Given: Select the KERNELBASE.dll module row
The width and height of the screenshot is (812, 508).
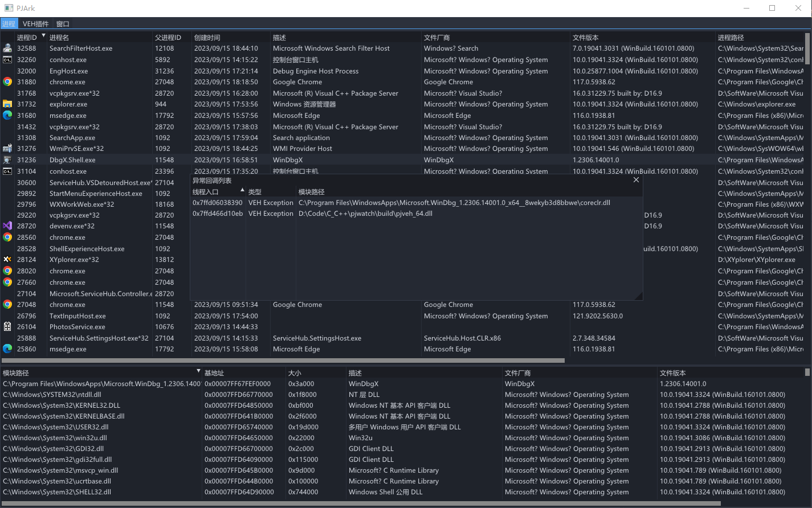Looking at the screenshot, I should (402, 416).
